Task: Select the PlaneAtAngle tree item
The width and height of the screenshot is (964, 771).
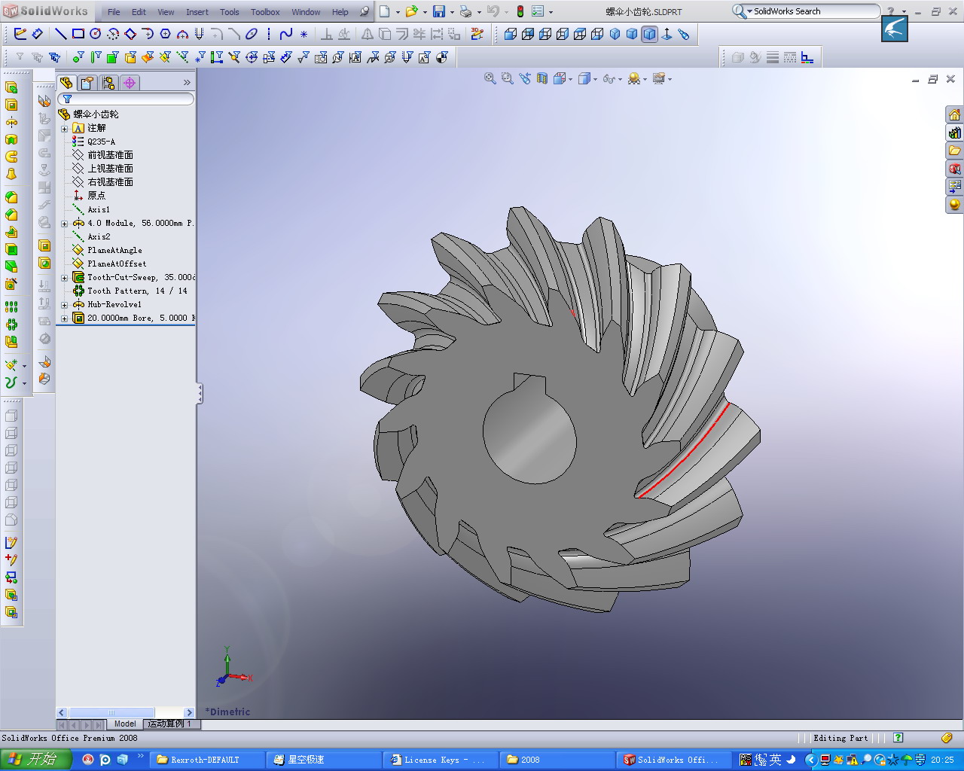Action: 114,249
